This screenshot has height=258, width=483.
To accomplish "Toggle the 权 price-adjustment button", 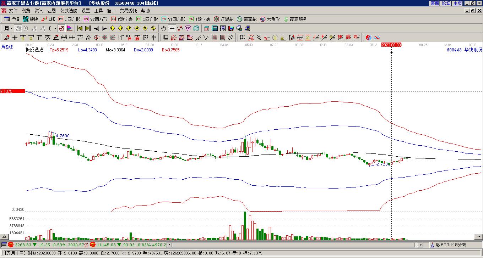I will [x=61, y=28].
